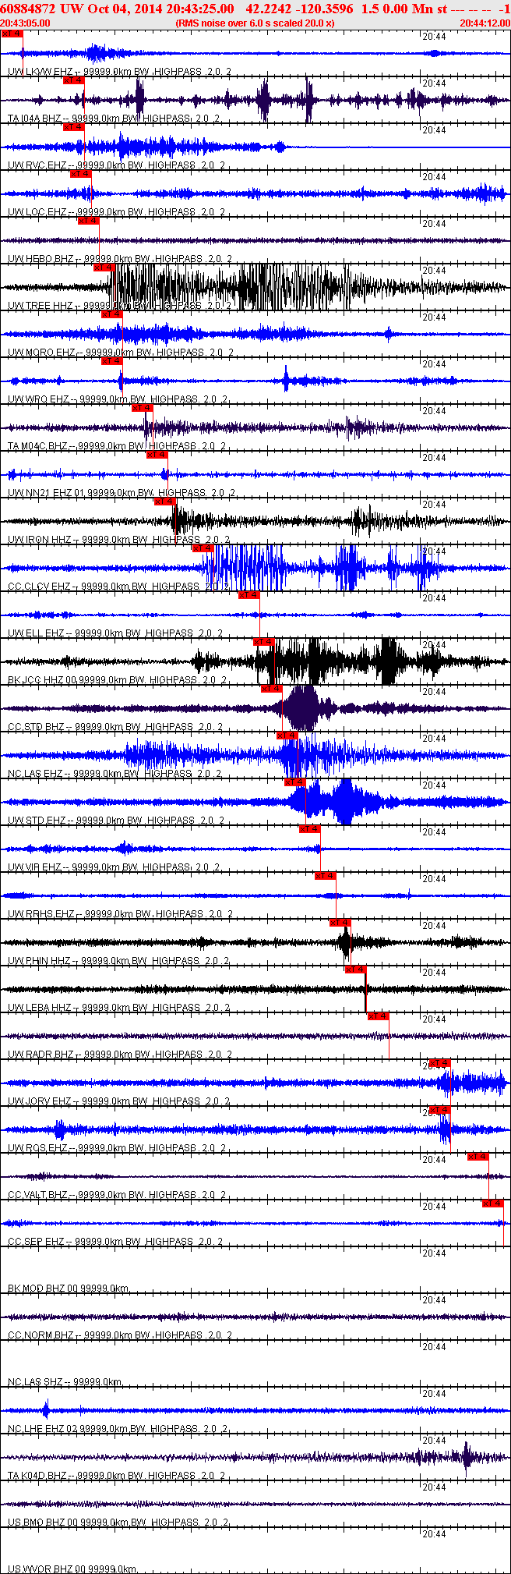The image size is (511, 1574).
Task: Click the UW STD EHZ station label
Action: coord(116,821)
